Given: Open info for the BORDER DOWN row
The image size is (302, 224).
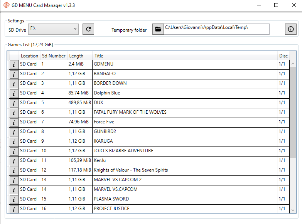Looking at the screenshot, I should click(x=13, y=84).
